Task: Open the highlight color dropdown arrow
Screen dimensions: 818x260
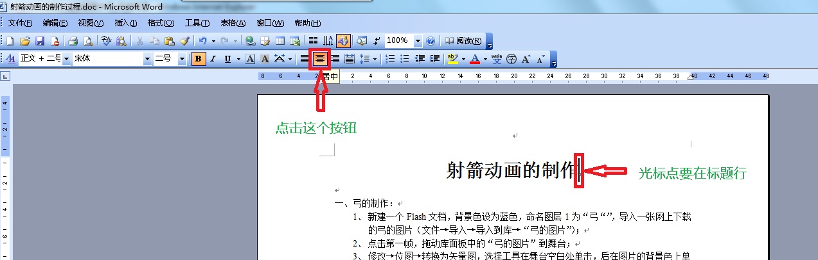Action: click(463, 59)
